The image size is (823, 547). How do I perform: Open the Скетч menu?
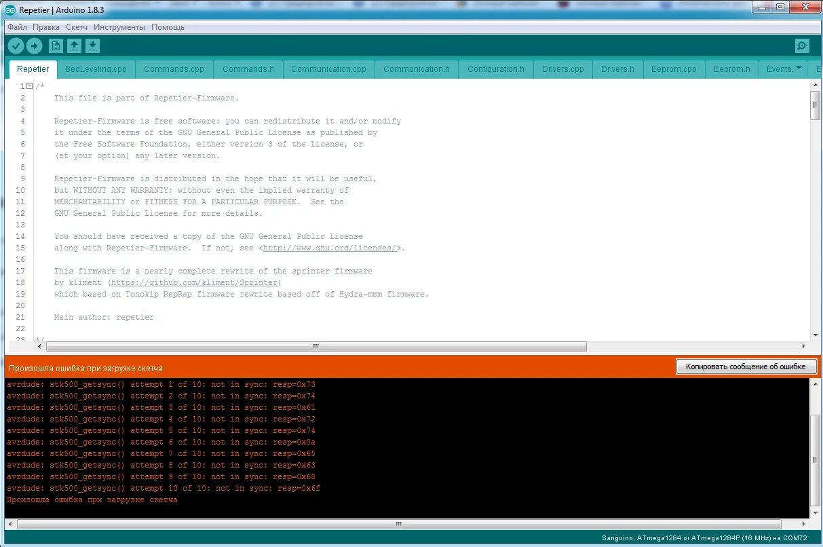point(77,27)
